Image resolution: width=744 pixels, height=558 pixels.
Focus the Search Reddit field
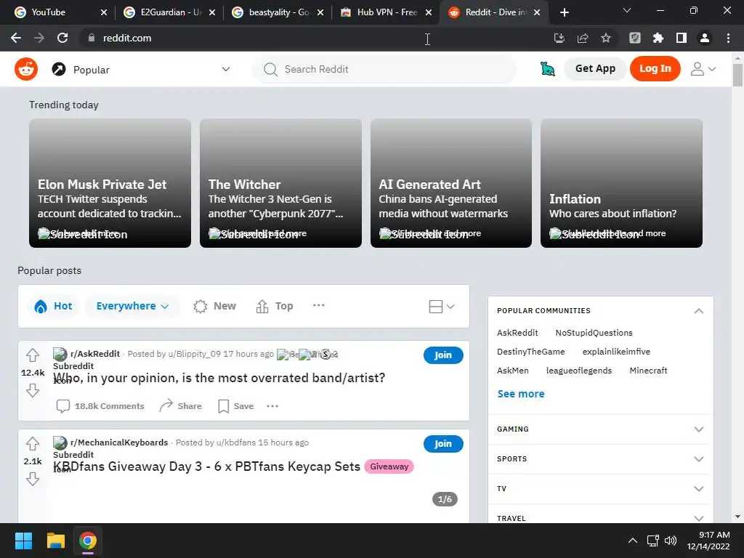pos(384,69)
